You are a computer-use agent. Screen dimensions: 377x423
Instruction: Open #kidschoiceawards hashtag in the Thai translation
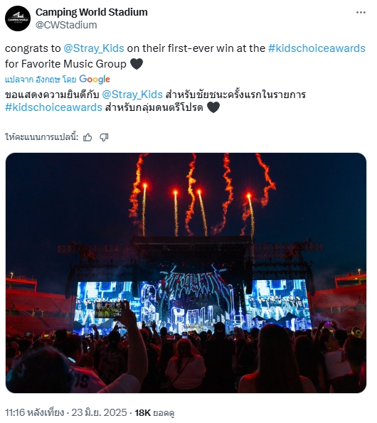[53, 107]
